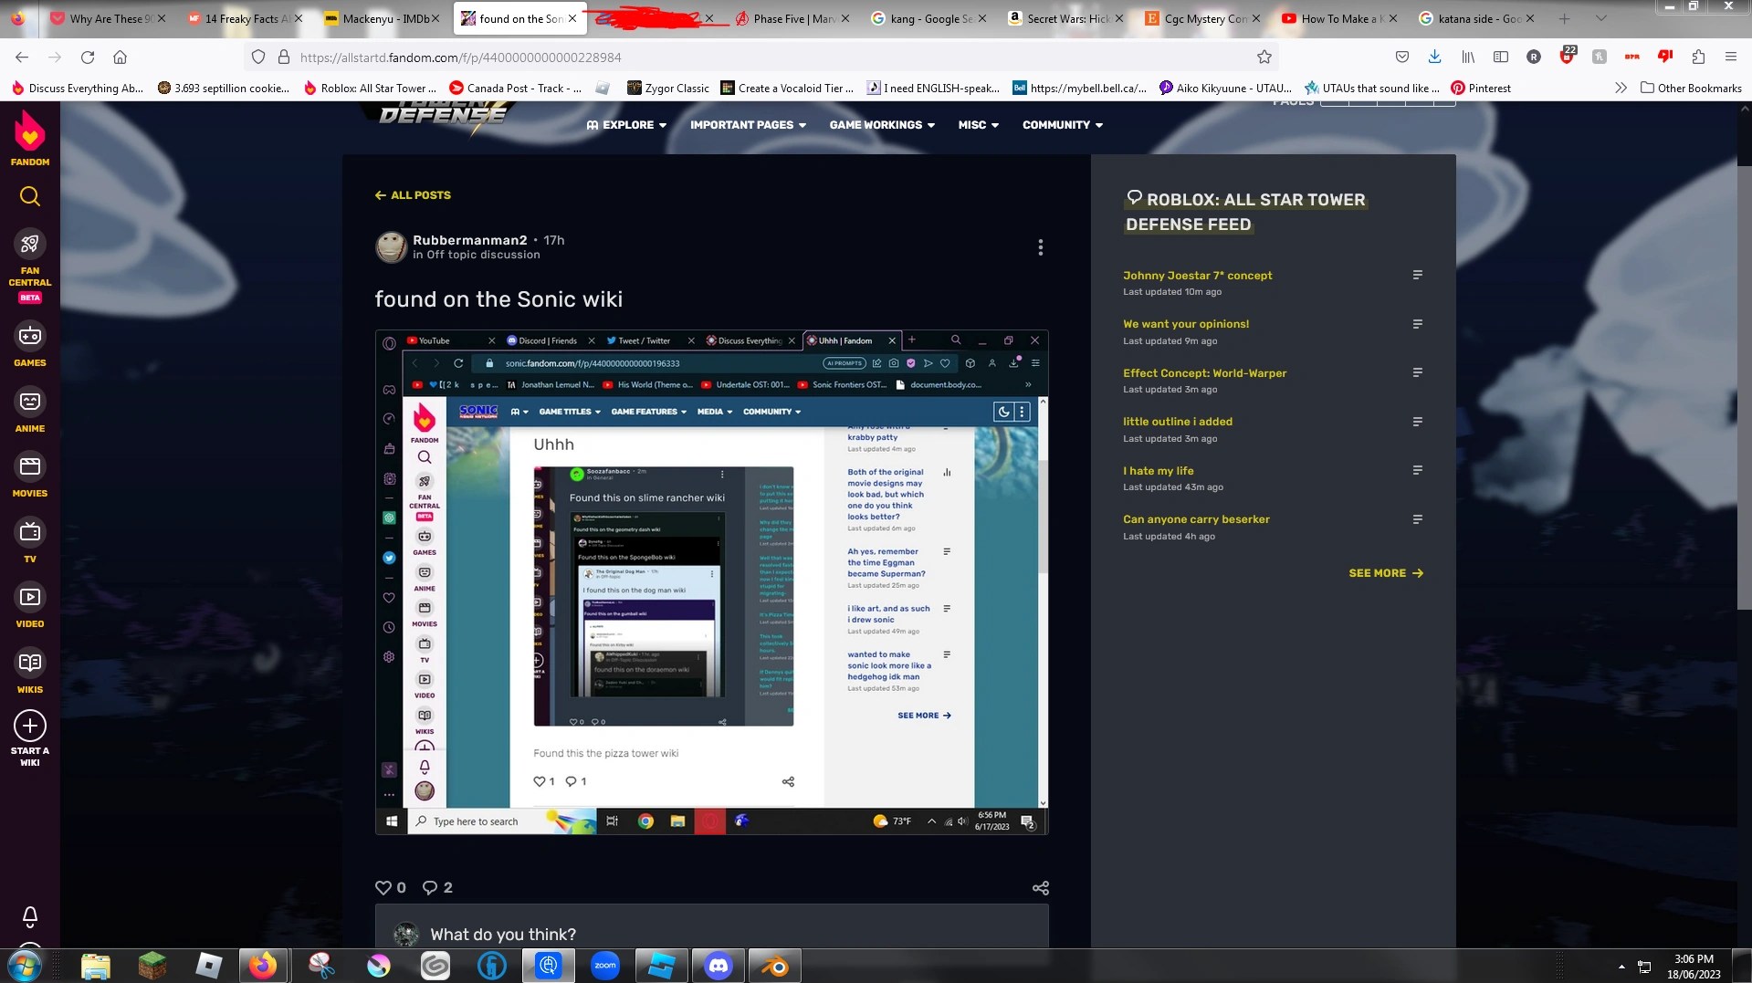Open the Firefox downloads panel
Image resolution: width=1752 pixels, height=983 pixels.
[x=1434, y=57]
